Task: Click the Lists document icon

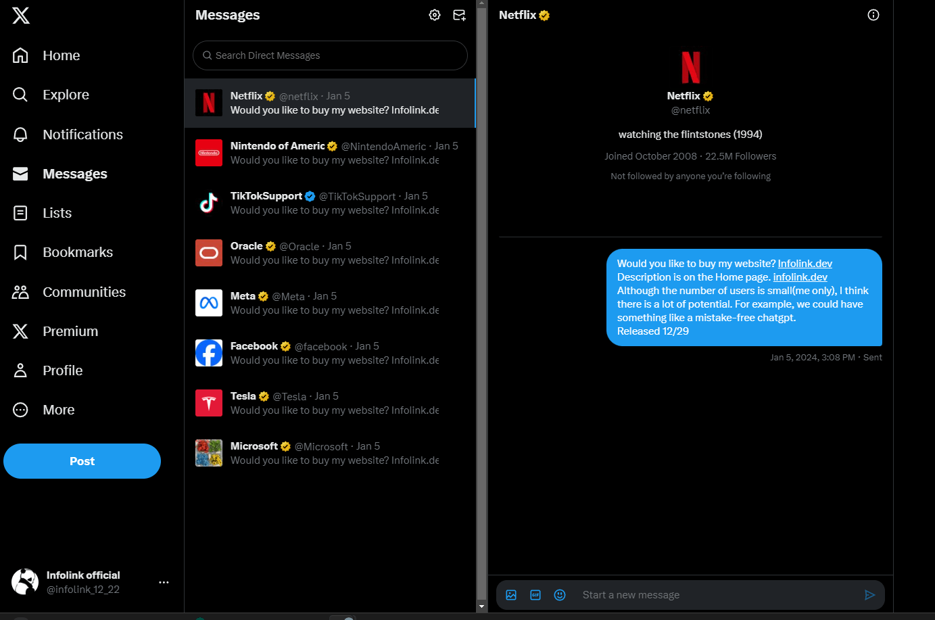Action: 20,213
